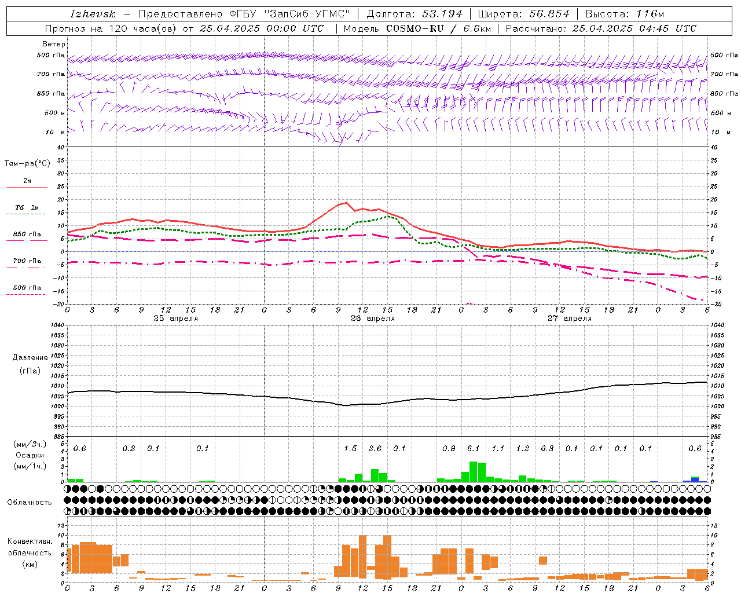
Task: Click the precipitation total "1.5"
Action: tap(350, 448)
